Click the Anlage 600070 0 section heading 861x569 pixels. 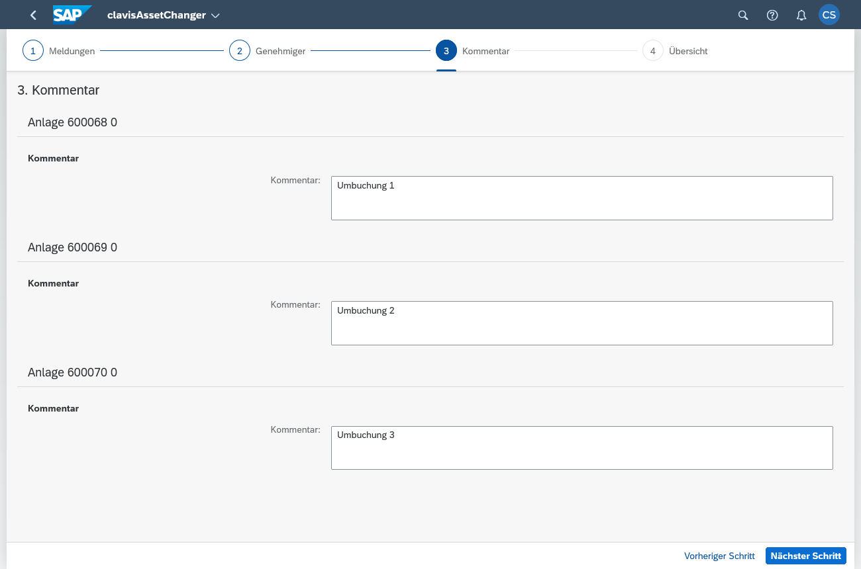tap(73, 372)
